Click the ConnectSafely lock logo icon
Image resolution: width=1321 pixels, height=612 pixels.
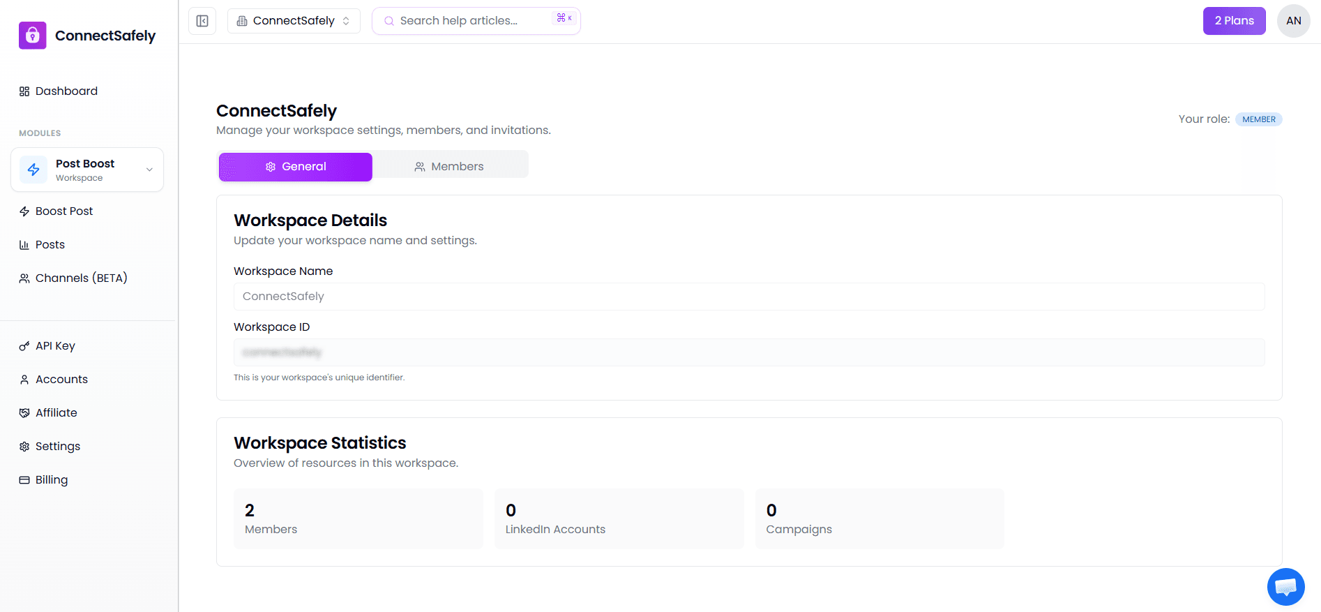[32, 36]
